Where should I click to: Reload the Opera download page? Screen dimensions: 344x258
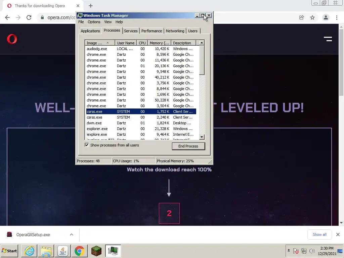(x=29, y=17)
